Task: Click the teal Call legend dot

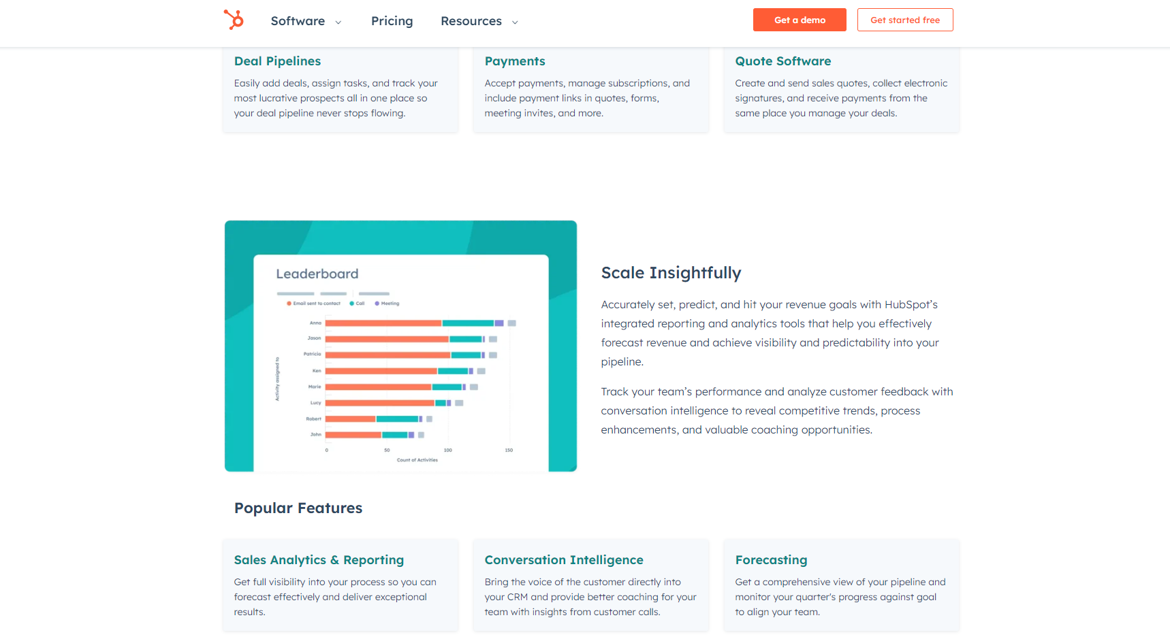Action: point(352,304)
